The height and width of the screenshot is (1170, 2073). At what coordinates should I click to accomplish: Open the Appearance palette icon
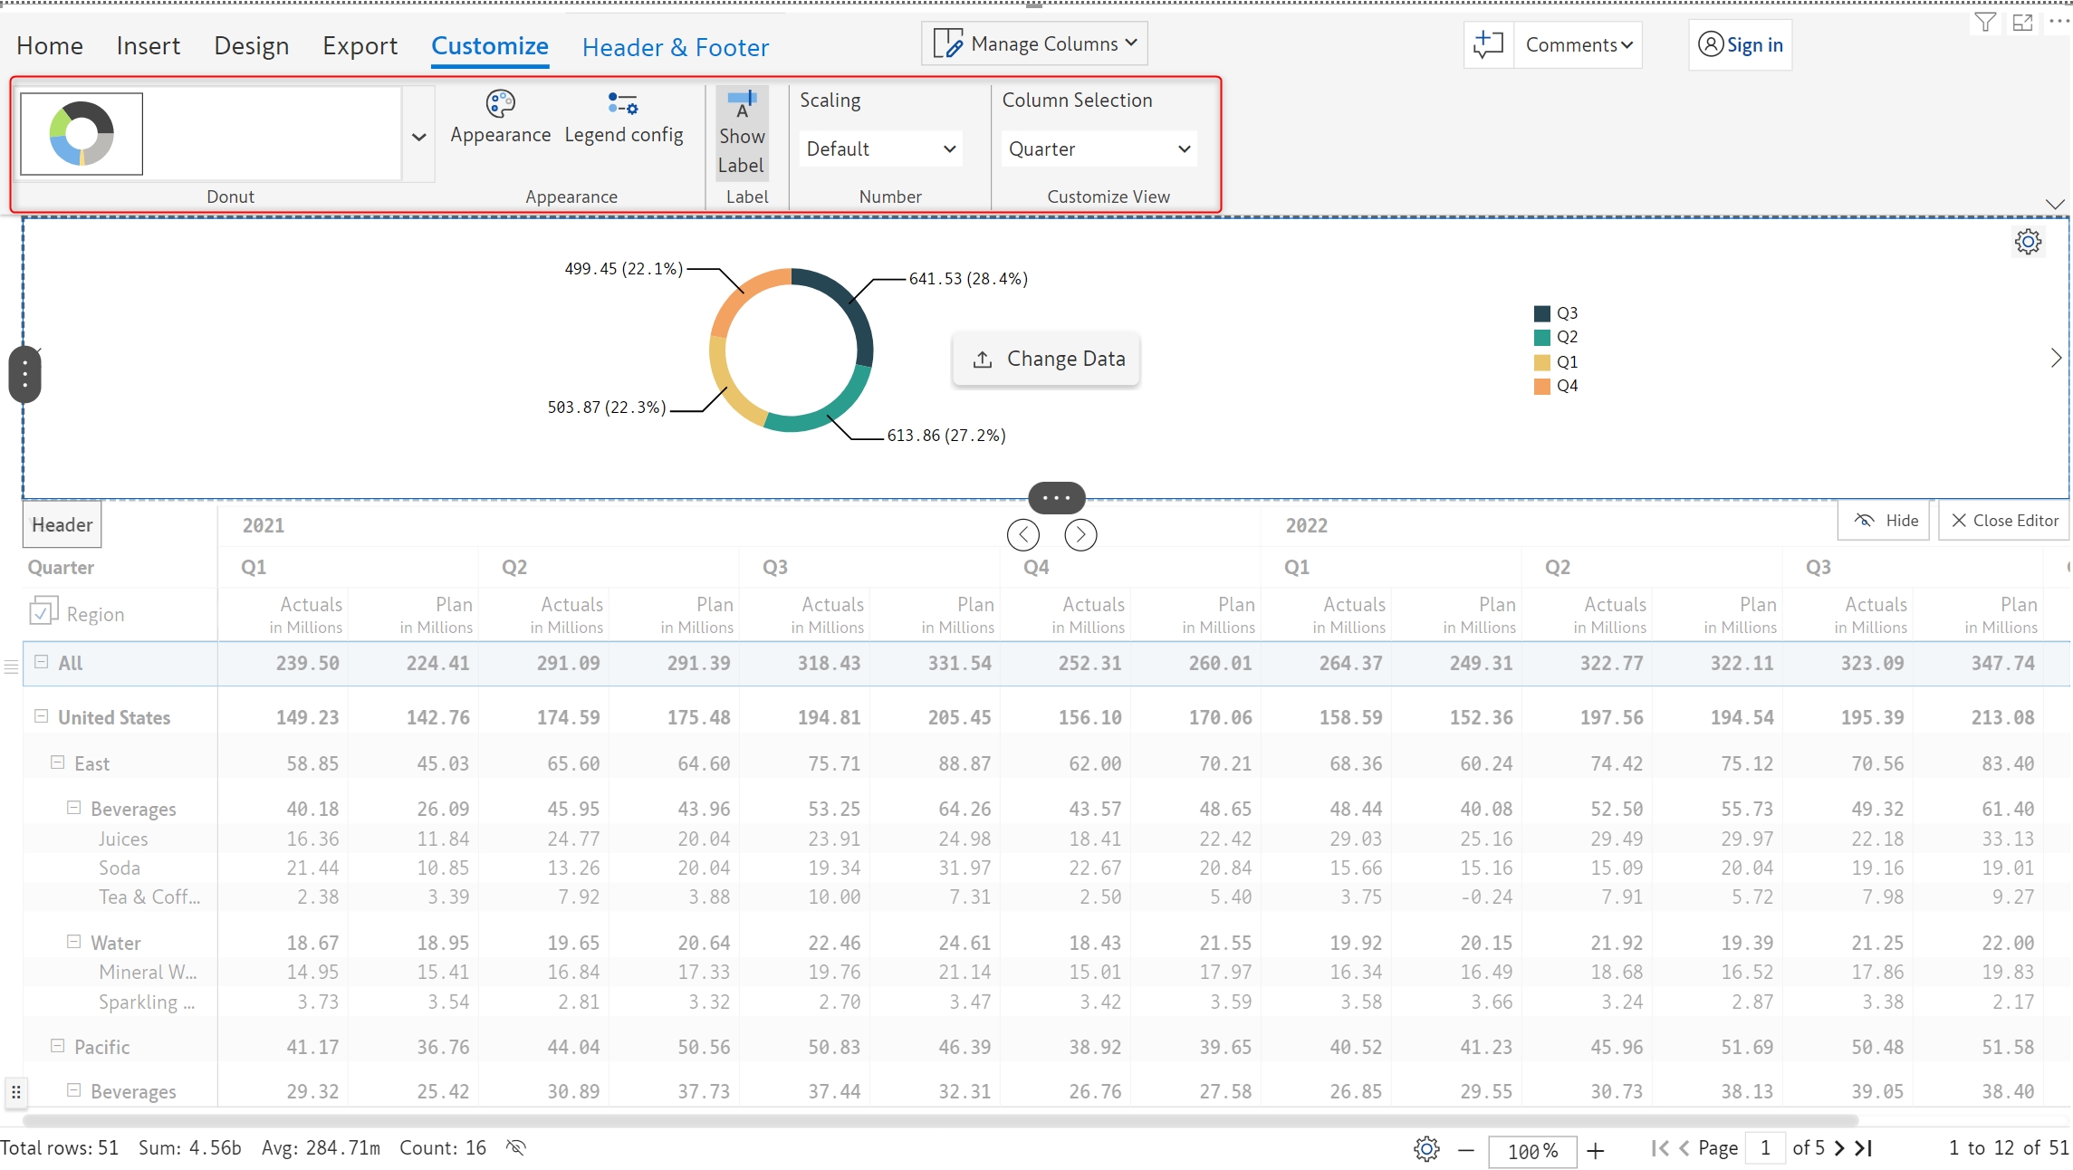click(x=500, y=104)
